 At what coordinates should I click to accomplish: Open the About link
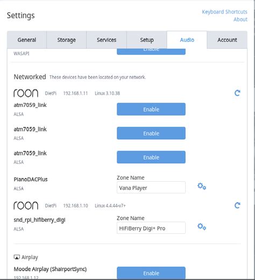[240, 19]
